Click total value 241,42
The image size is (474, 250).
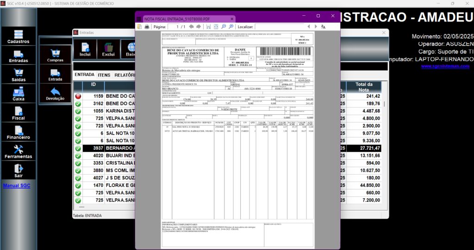(373, 96)
